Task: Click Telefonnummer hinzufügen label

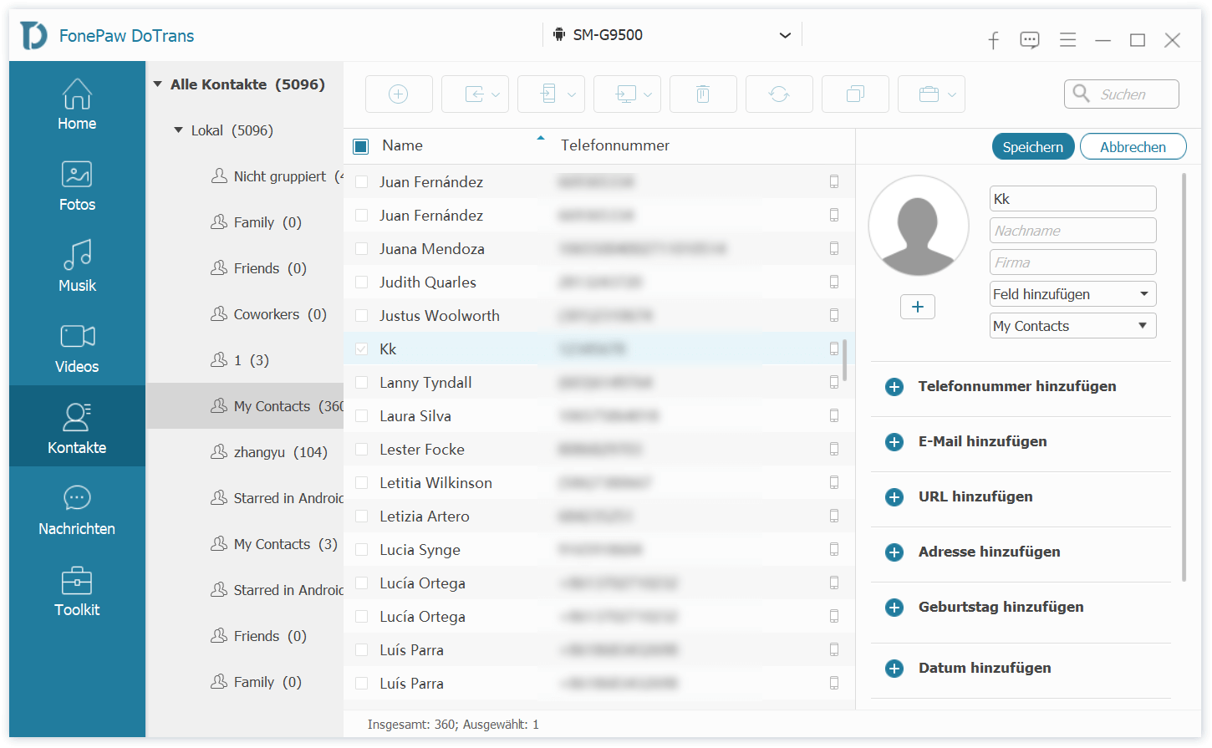Action: (x=1017, y=386)
